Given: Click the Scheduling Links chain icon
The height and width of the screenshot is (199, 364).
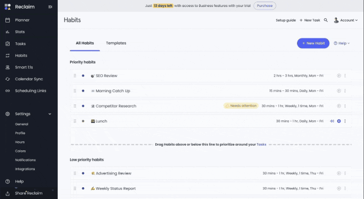Looking at the screenshot, I should [7, 91].
